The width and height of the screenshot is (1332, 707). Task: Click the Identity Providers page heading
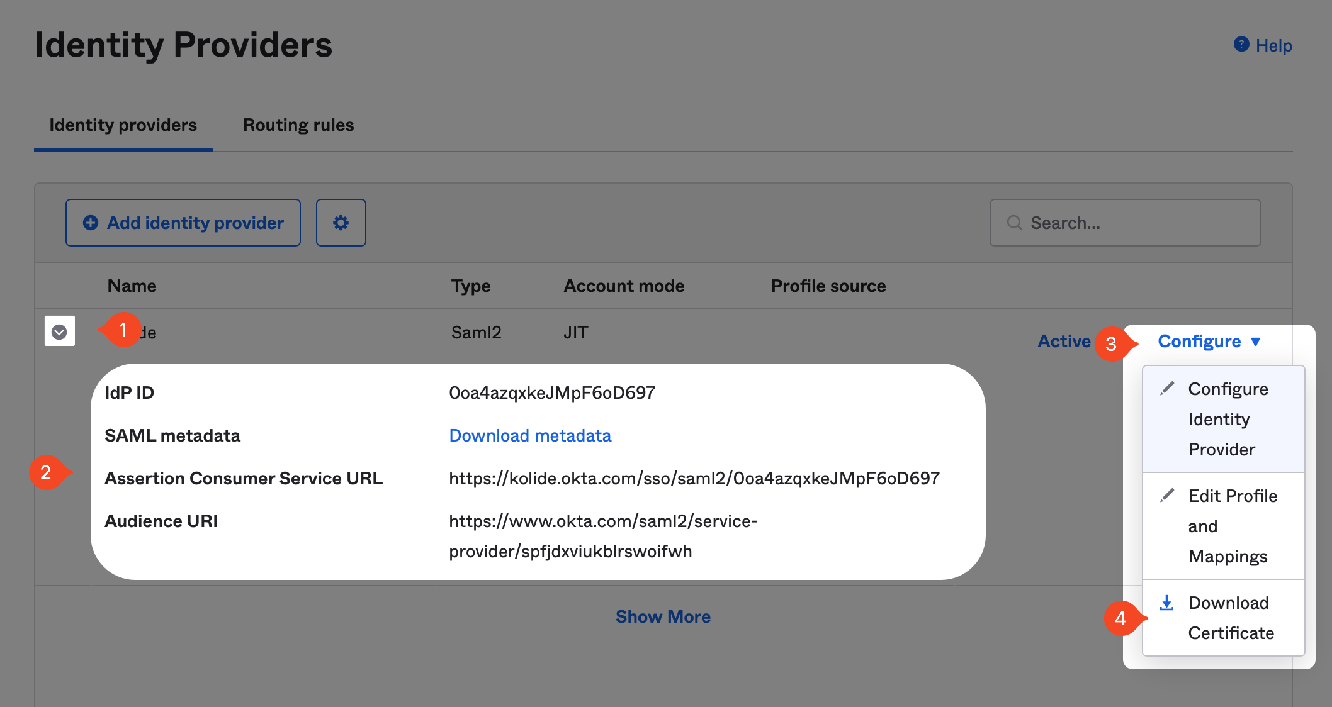(x=183, y=45)
